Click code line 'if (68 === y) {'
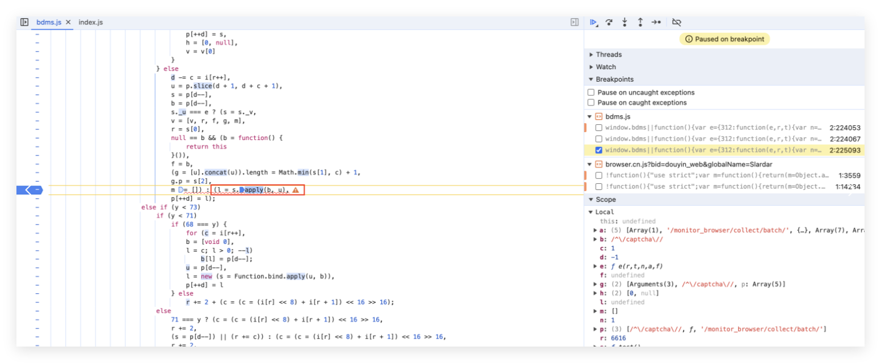 coord(198,225)
